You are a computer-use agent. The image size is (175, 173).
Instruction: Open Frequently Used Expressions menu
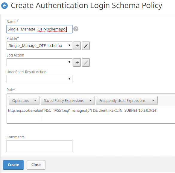(127, 100)
